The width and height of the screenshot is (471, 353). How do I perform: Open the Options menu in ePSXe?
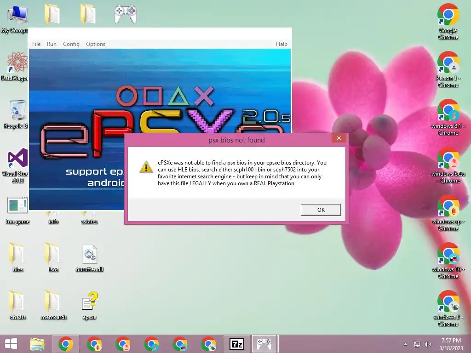click(x=96, y=44)
